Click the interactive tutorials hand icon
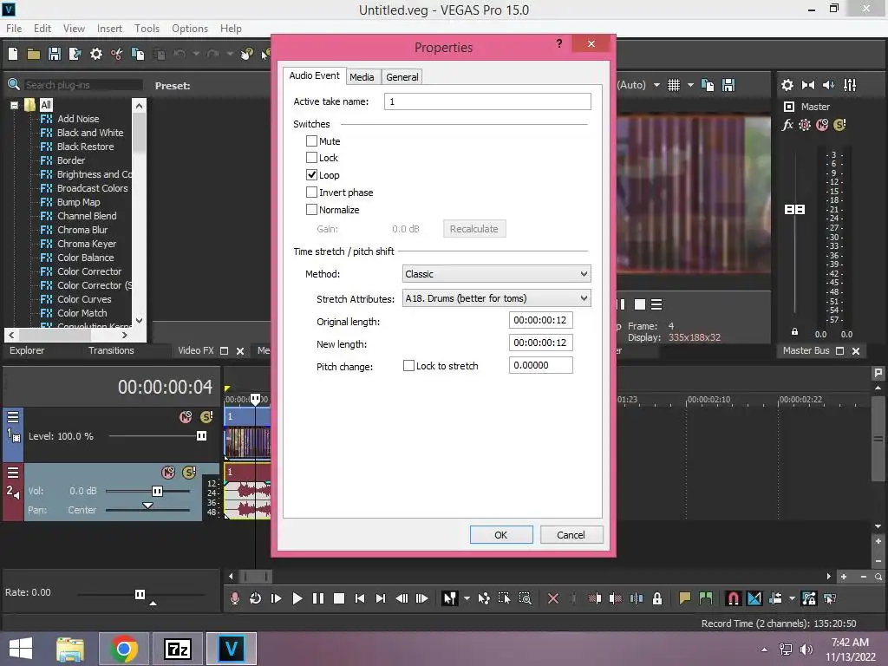The height and width of the screenshot is (666, 888). [247, 54]
